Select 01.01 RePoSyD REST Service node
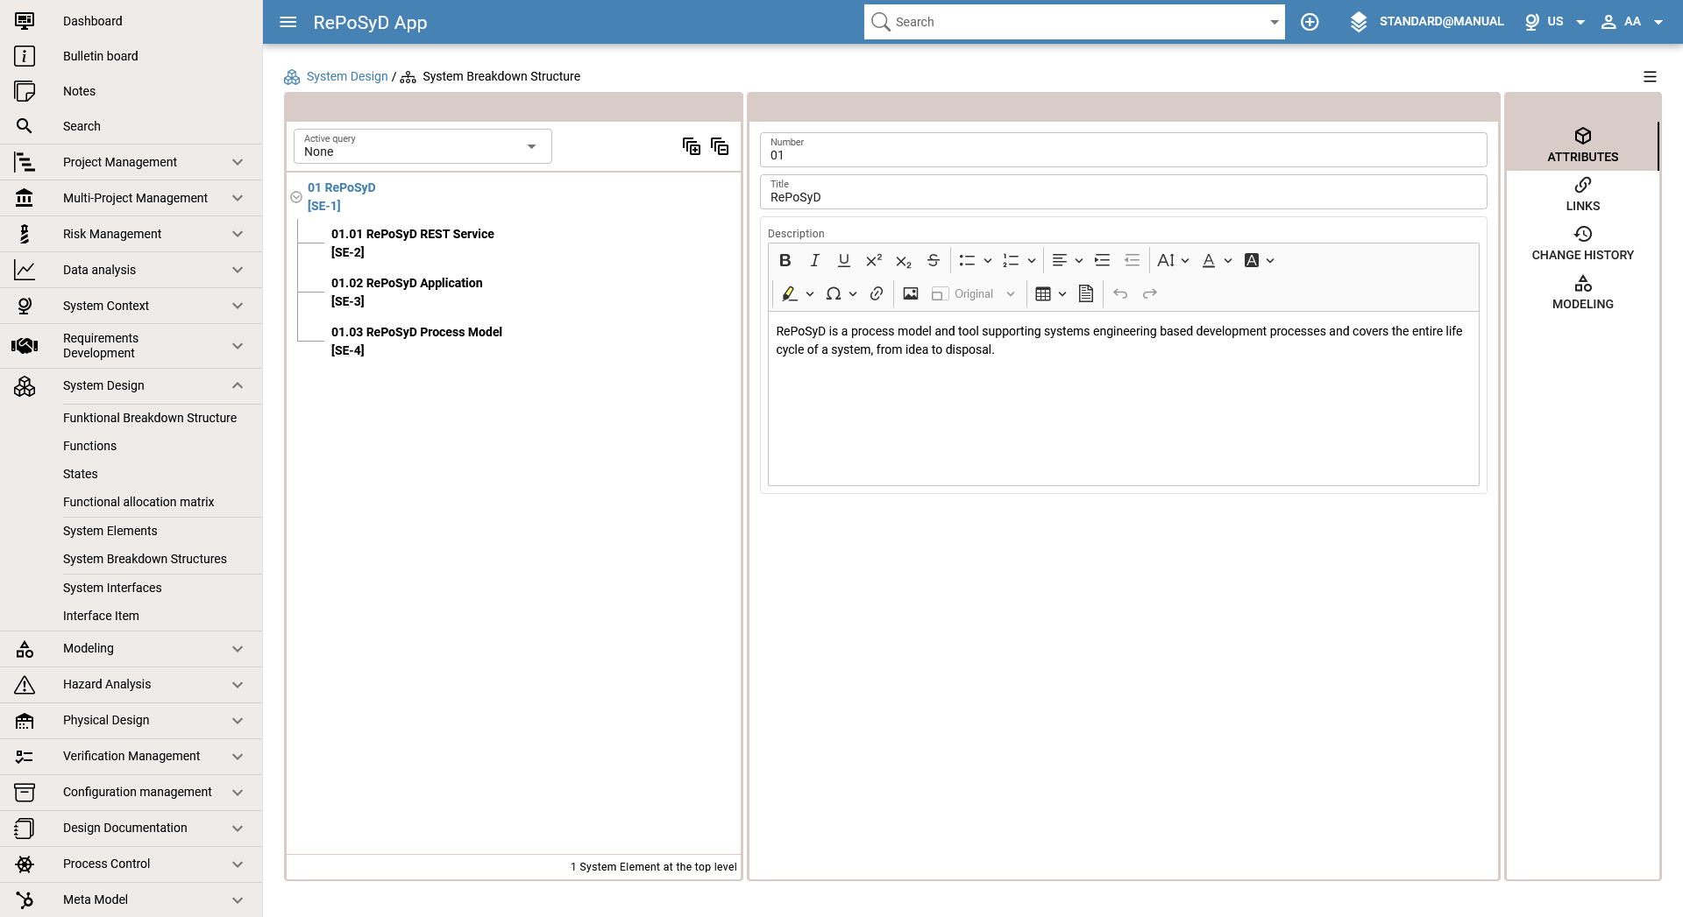This screenshot has width=1683, height=917. [413, 243]
